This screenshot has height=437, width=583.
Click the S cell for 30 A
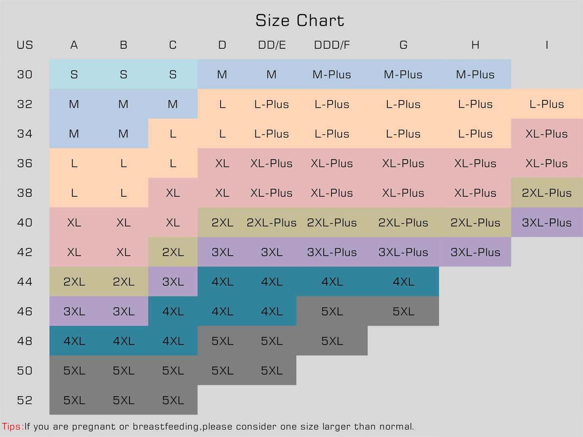point(74,75)
